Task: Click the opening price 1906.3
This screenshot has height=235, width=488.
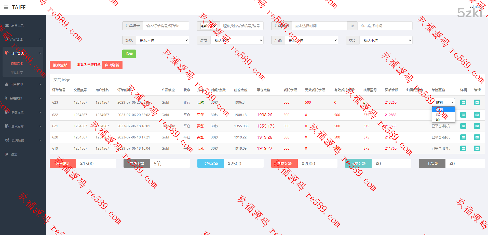Action: (x=239, y=102)
